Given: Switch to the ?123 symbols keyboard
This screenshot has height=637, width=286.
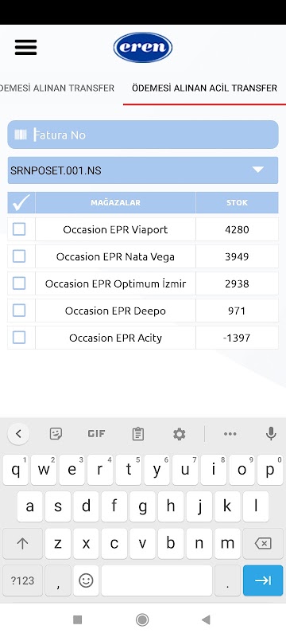Looking at the screenshot, I should click(23, 580).
